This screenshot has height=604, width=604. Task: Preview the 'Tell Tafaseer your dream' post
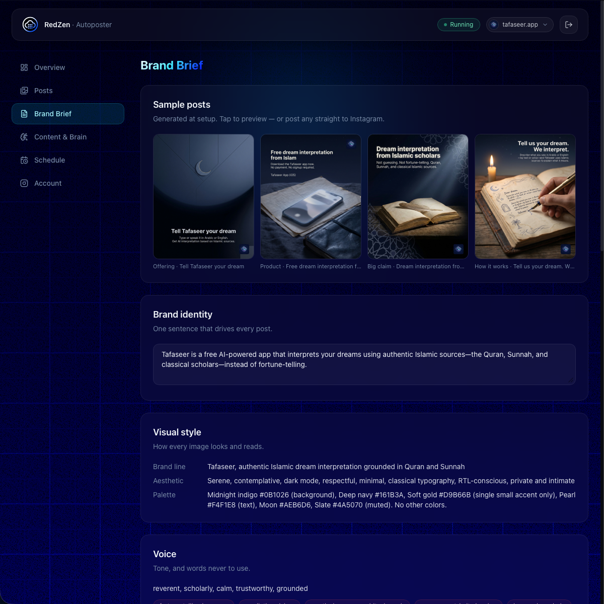[x=203, y=196]
